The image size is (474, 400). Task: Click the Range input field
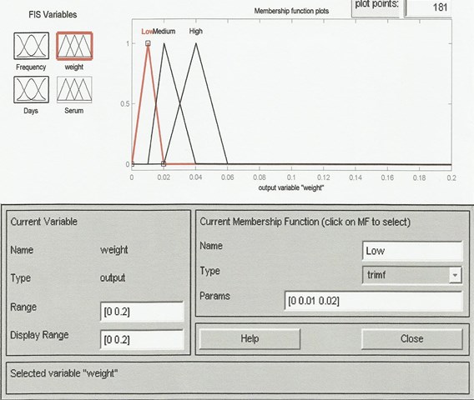click(x=142, y=312)
